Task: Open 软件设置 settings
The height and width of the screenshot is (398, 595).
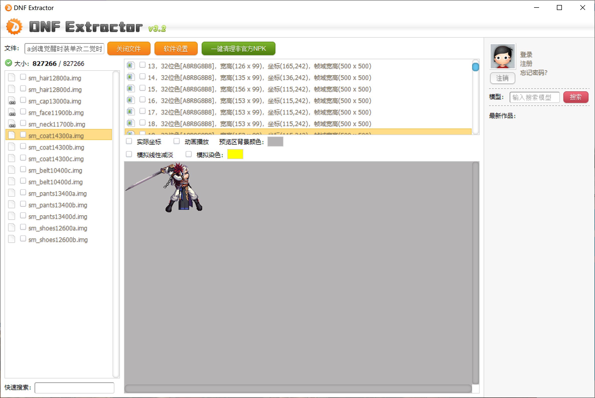Action: [176, 48]
